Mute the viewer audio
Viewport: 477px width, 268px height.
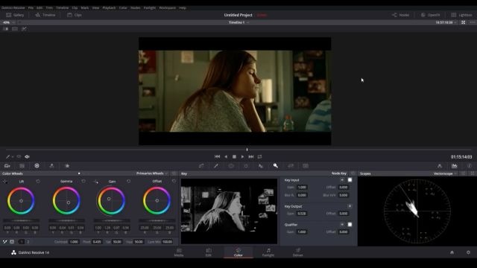pyautogui.click(x=27, y=156)
